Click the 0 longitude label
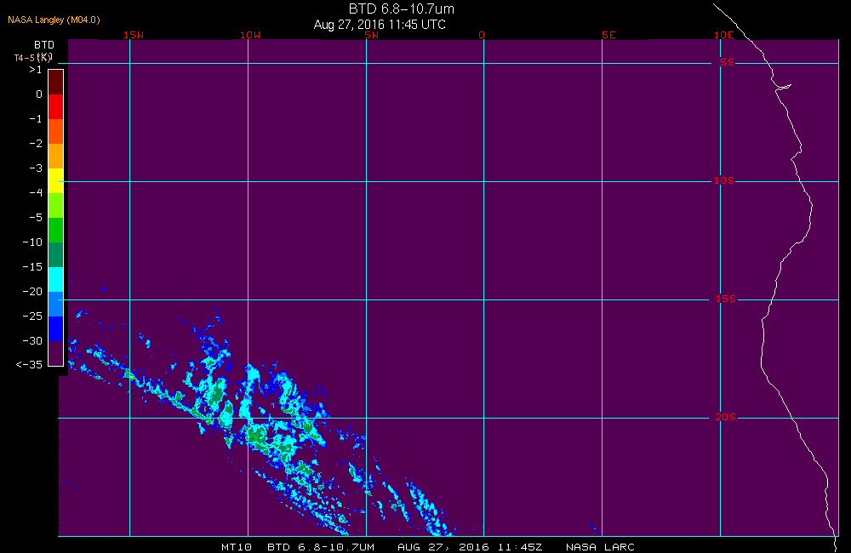The image size is (851, 553). pos(482,35)
